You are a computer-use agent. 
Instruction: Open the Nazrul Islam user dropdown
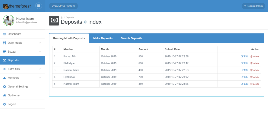[253, 6]
